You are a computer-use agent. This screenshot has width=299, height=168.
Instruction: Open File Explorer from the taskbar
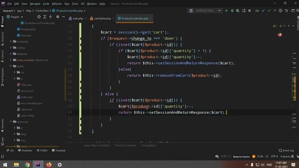click(x=16, y=165)
